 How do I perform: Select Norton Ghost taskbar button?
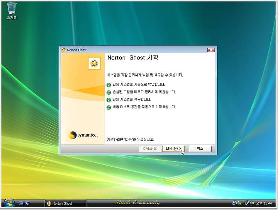click(66, 203)
